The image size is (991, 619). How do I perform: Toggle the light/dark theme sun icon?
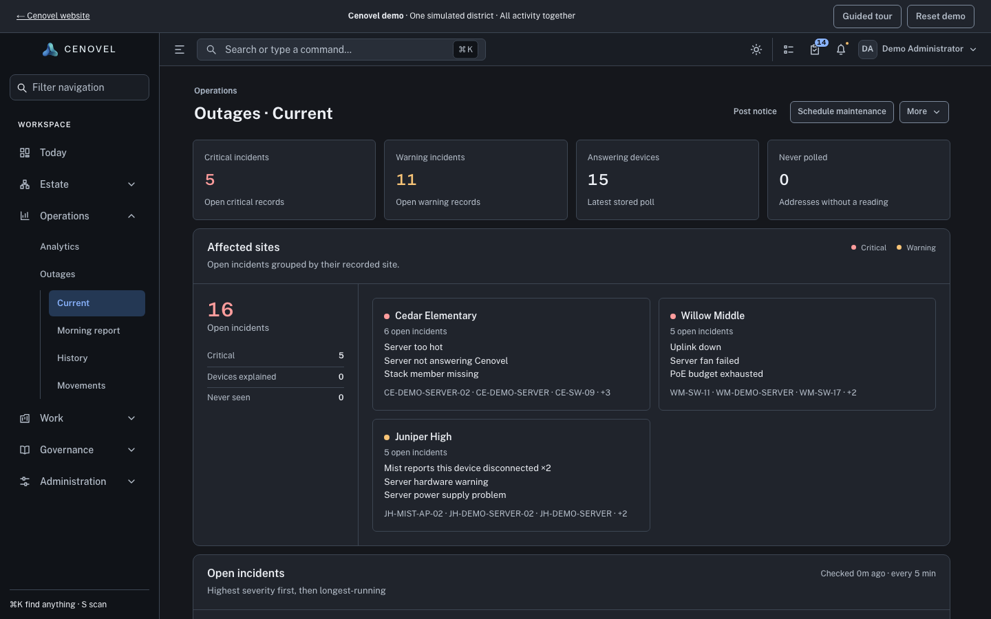756,50
